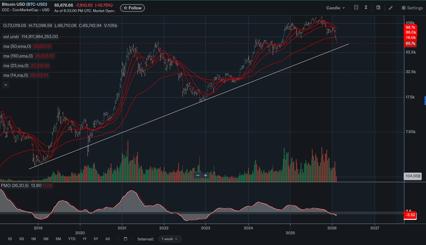Click the vol undr indicator label
The image size is (426, 245).
click(11, 37)
